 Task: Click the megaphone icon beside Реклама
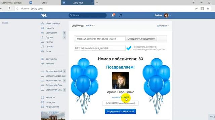pos(43,64)
